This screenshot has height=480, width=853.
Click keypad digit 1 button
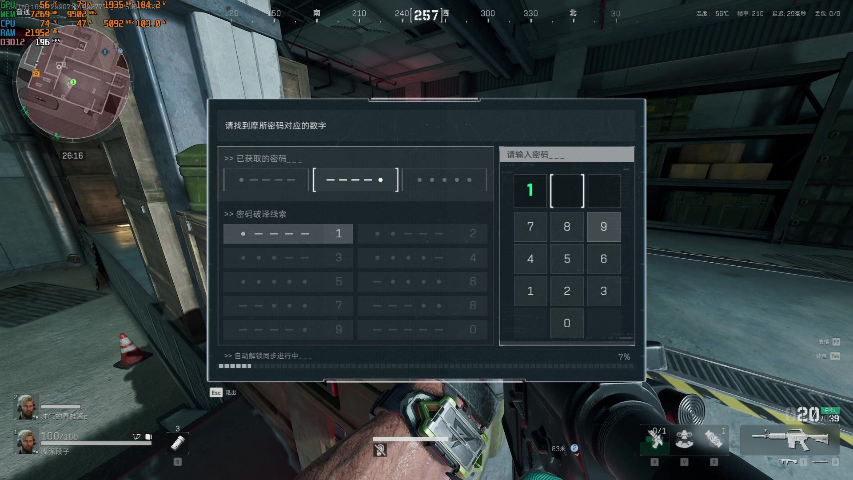coord(530,291)
